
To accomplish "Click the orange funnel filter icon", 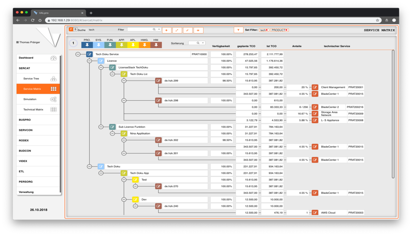I will [x=239, y=30].
